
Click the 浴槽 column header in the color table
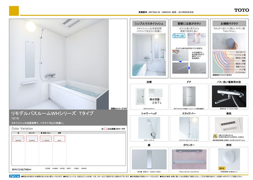[x=59, y=133]
